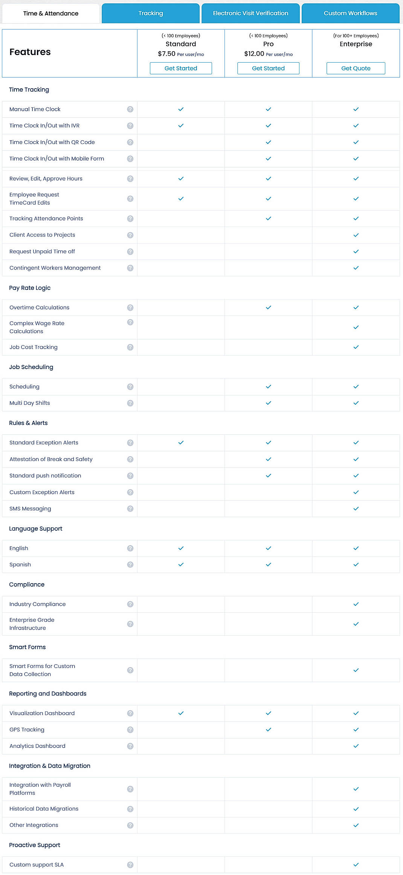
Task: Switch to the Tracking tab
Action: point(150,13)
